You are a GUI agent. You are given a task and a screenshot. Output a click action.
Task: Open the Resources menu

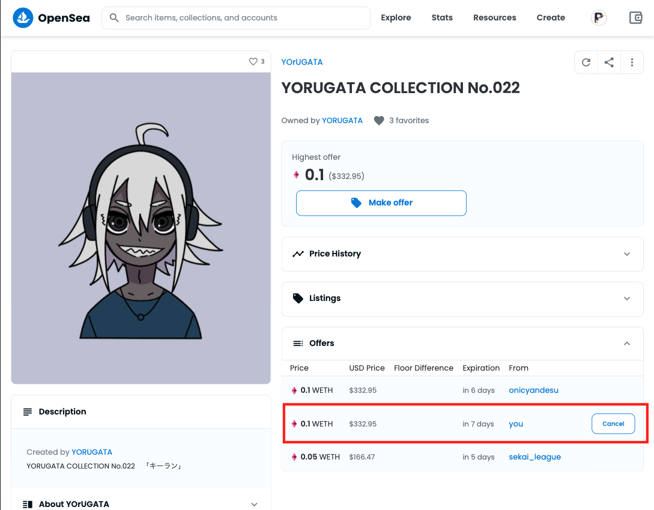494,18
